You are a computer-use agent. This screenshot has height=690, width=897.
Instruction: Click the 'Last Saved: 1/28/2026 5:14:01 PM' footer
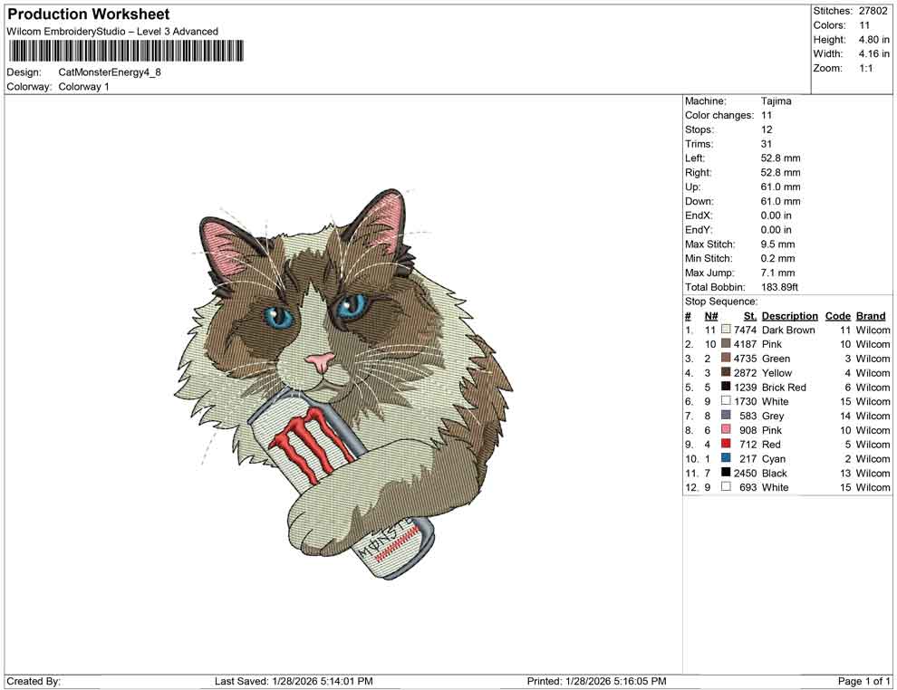(294, 681)
